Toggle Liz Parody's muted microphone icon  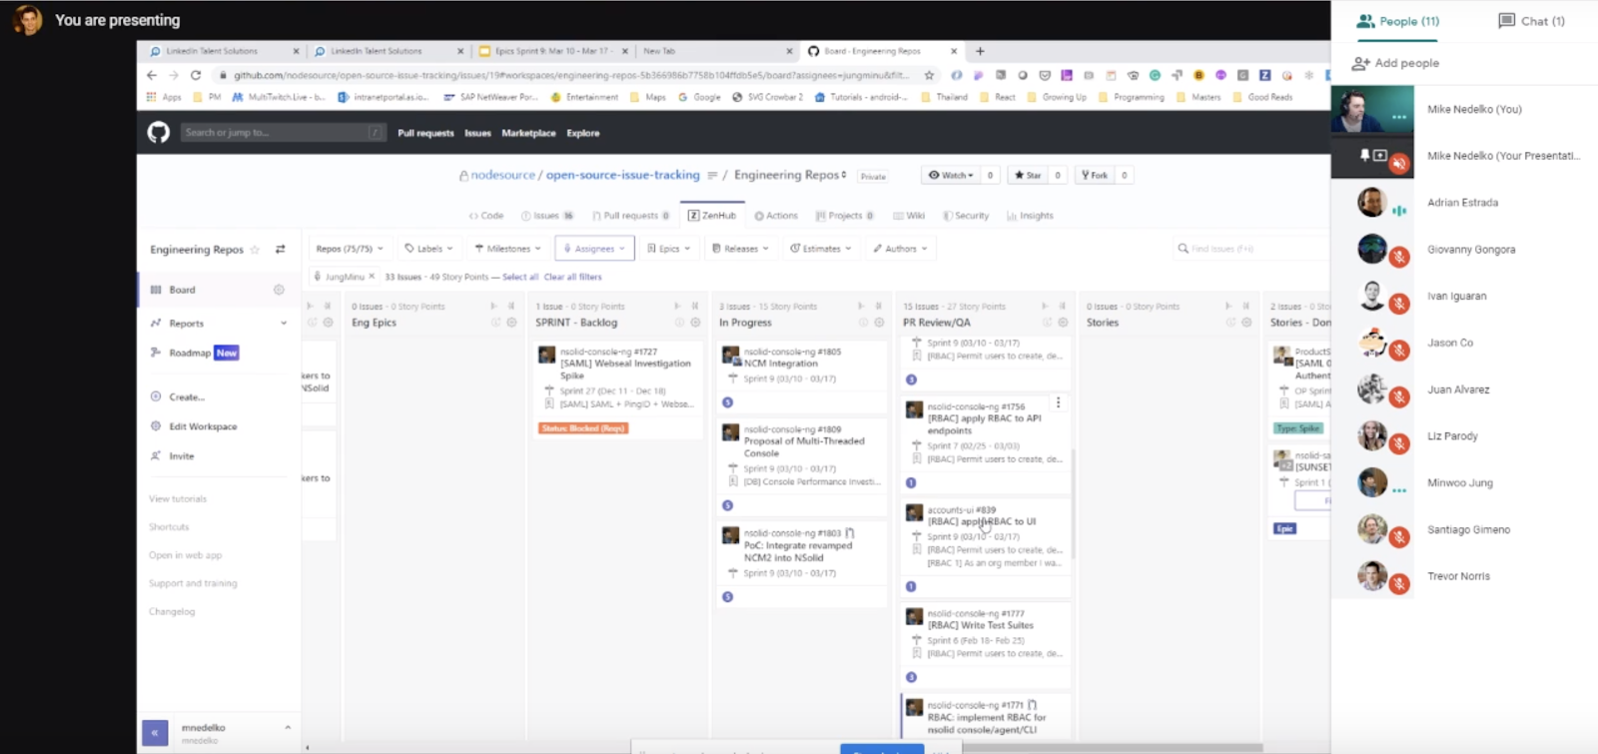(1399, 443)
